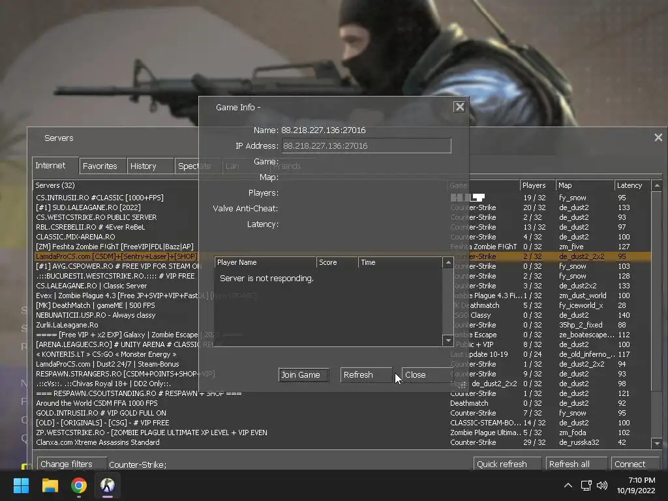Select ARENA.LEAGUECS.RO UNITY ARENA server
The image size is (668, 501).
click(x=342, y=344)
